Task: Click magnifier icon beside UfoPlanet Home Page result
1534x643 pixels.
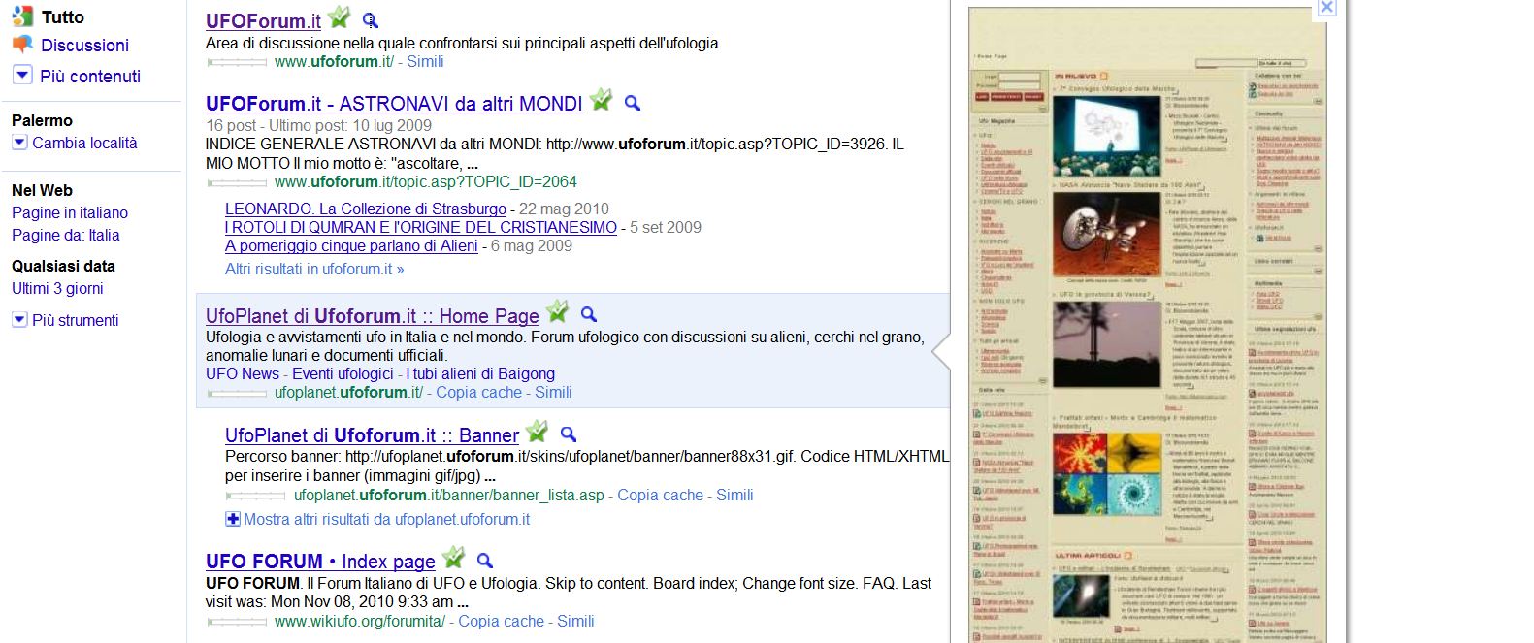Action: [588, 314]
